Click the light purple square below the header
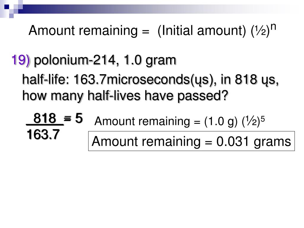The image size is (304, 228). 12,16
